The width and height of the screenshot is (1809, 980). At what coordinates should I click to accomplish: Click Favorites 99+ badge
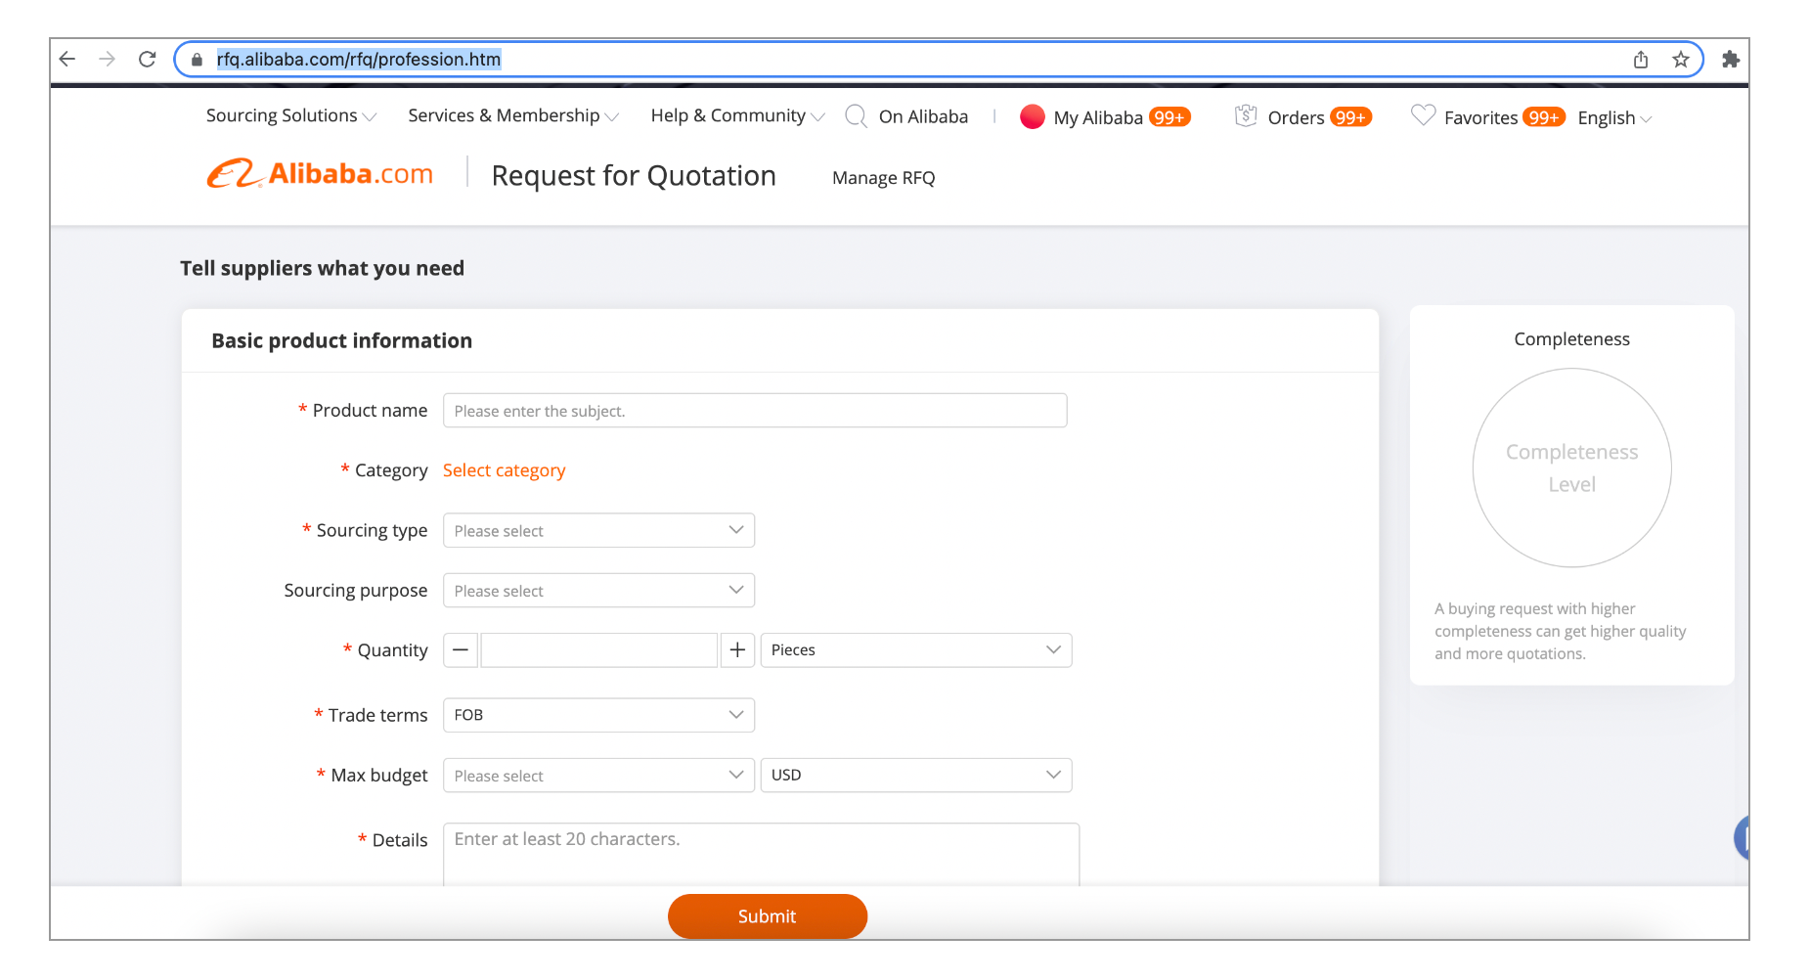tap(1544, 117)
